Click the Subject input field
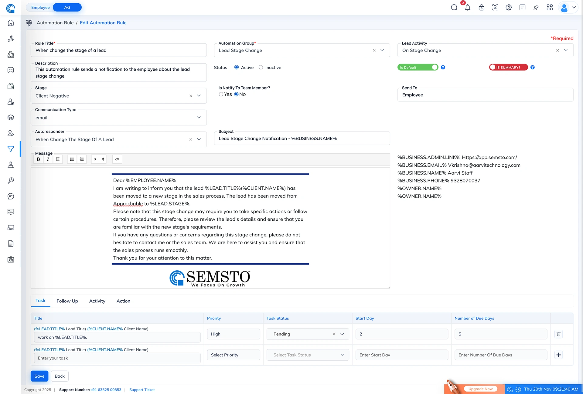The image size is (583, 394). (302, 139)
